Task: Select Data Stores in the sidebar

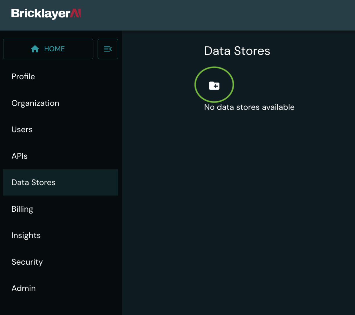Action: point(33,182)
